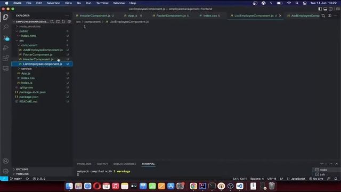This screenshot has height=192, width=341.
Task: Toggle panel layout icon in title bar
Action: pos(326,9)
